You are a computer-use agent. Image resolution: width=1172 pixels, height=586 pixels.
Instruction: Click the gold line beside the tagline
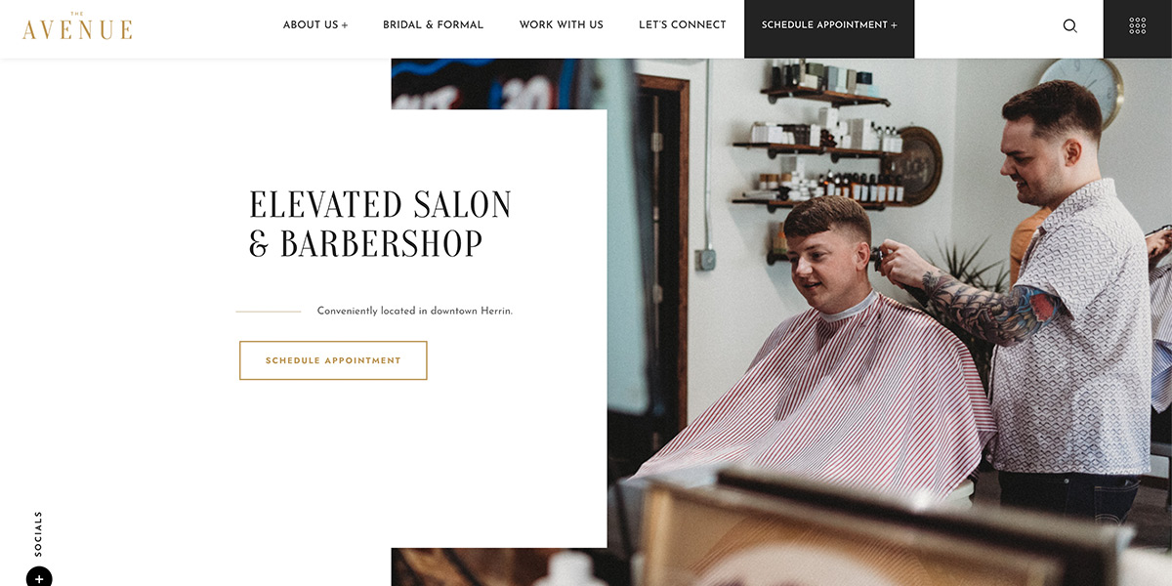[x=269, y=312]
